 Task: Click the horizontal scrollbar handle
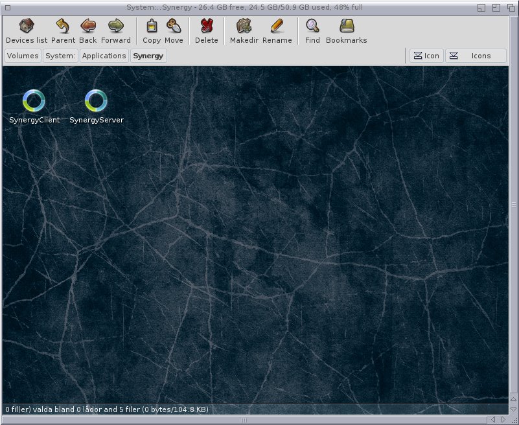[x=244, y=420]
